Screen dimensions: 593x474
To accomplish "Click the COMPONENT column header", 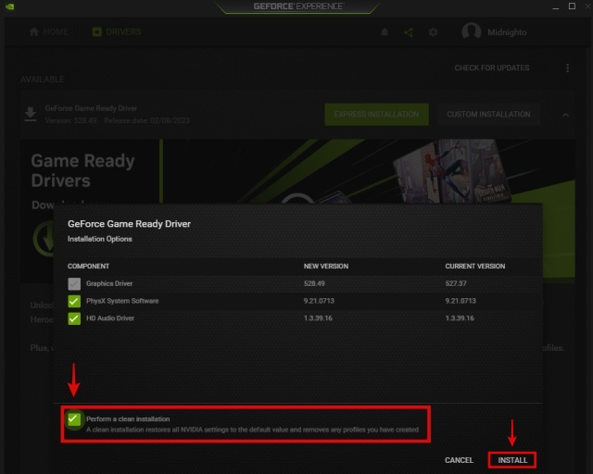I will tap(88, 266).
